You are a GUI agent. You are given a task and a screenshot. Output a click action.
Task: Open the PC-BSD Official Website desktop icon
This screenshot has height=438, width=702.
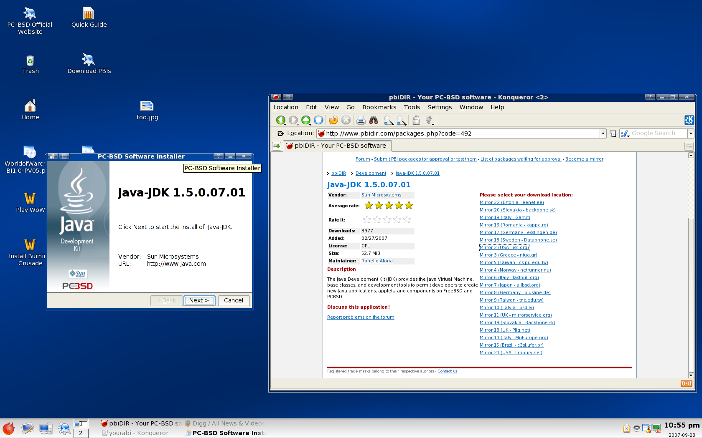pos(30,20)
